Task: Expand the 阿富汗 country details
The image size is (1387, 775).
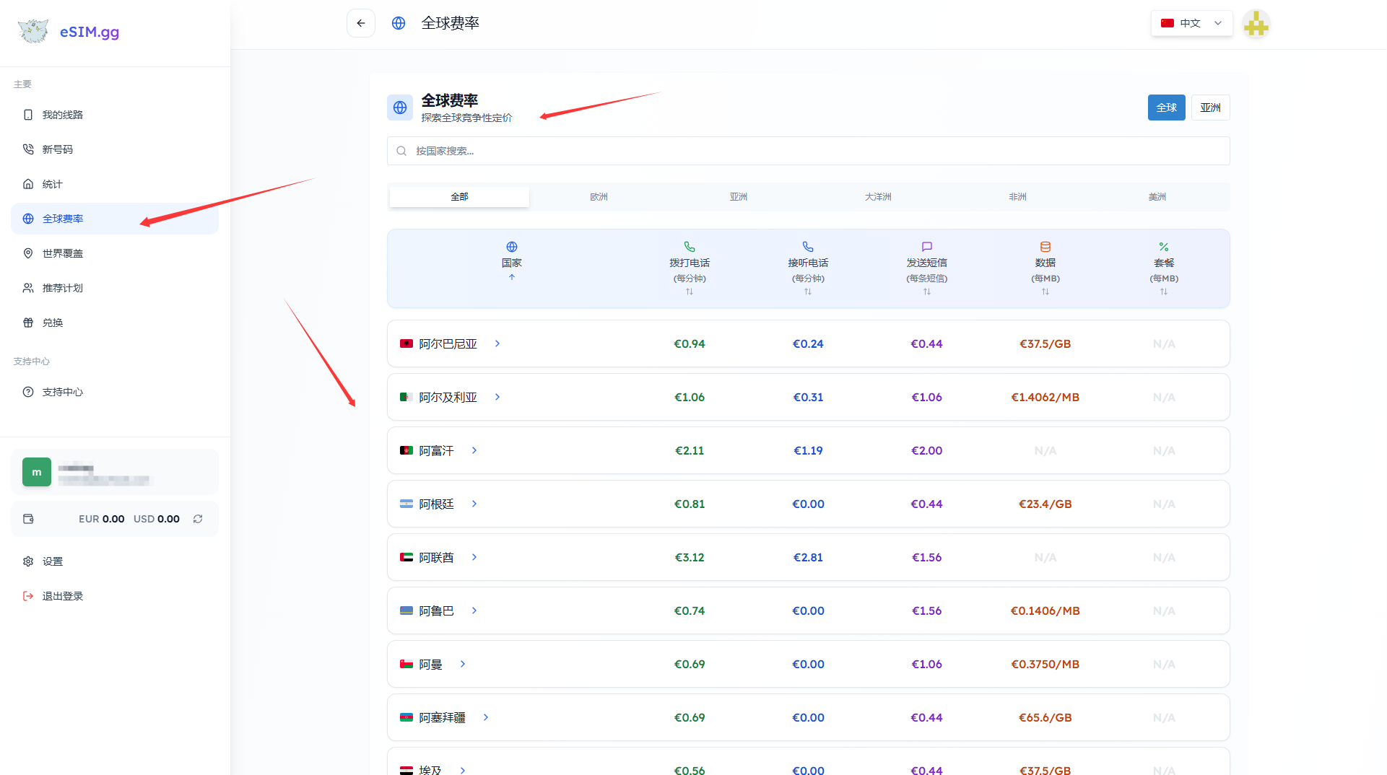Action: 474,450
